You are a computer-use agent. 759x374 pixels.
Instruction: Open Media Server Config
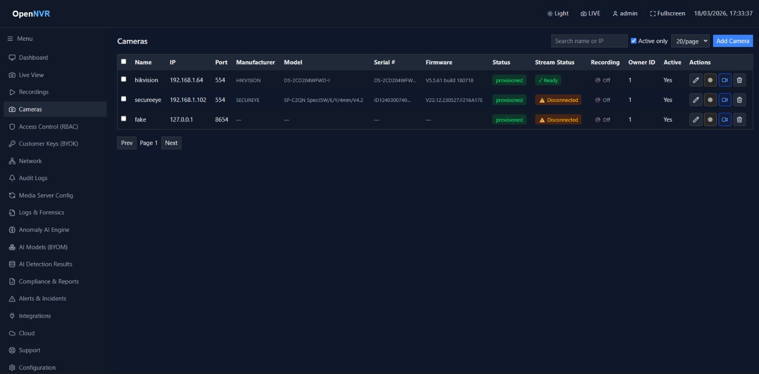(55, 195)
